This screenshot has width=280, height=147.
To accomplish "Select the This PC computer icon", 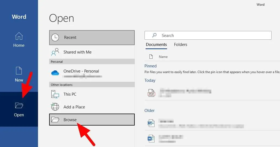I will click(55, 94).
